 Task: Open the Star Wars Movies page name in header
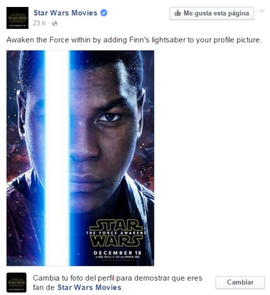click(x=65, y=13)
